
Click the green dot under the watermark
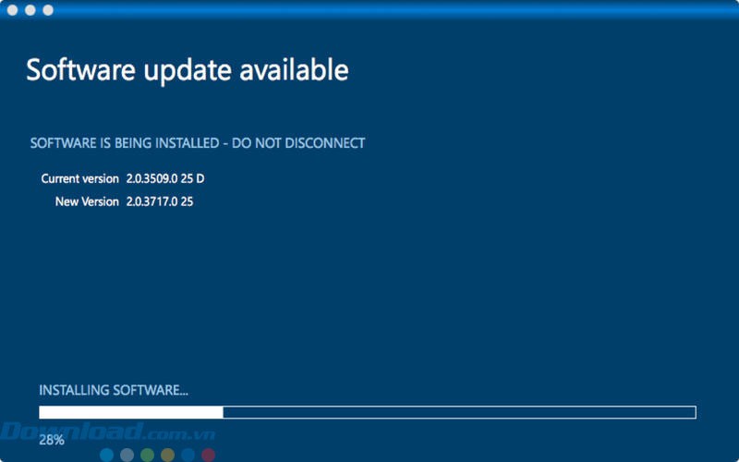(x=147, y=455)
